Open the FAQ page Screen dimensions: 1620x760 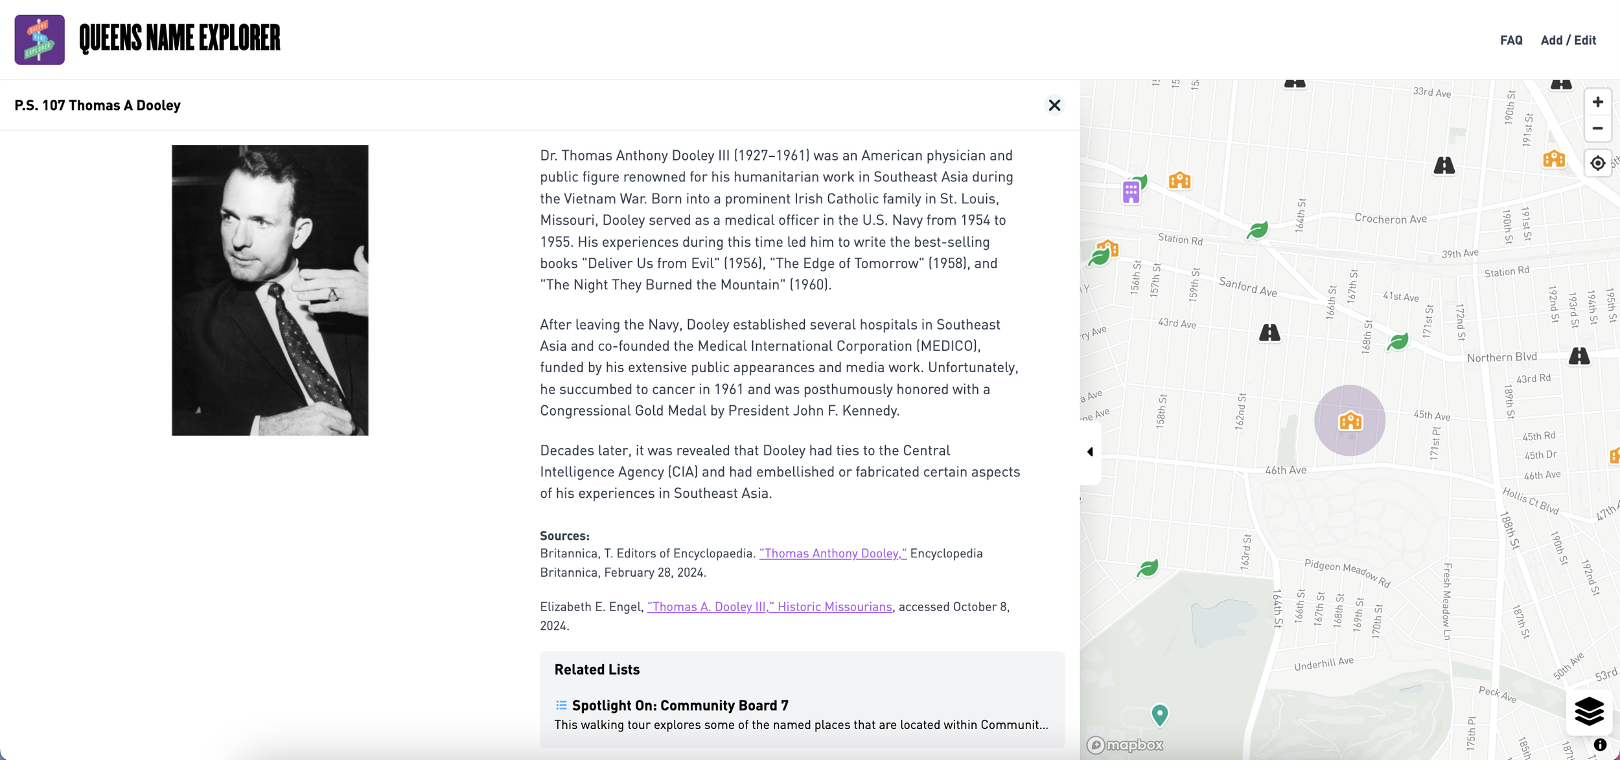coord(1510,40)
